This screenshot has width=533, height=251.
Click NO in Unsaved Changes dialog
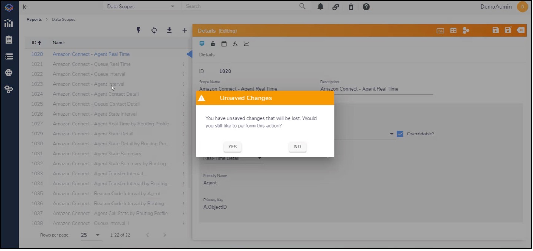[297, 147]
